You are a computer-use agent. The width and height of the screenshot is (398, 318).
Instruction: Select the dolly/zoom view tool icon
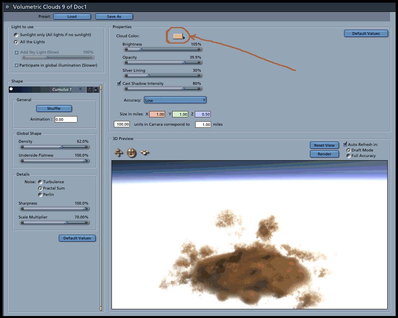(x=145, y=152)
